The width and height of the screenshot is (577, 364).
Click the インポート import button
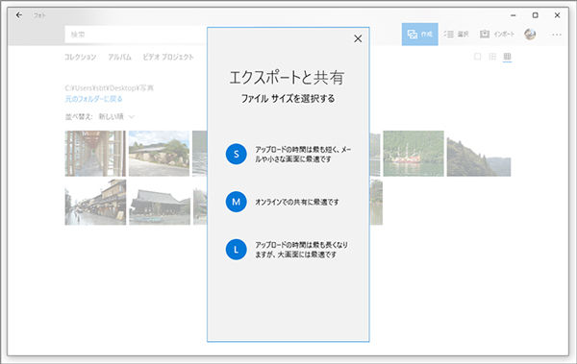497,35
